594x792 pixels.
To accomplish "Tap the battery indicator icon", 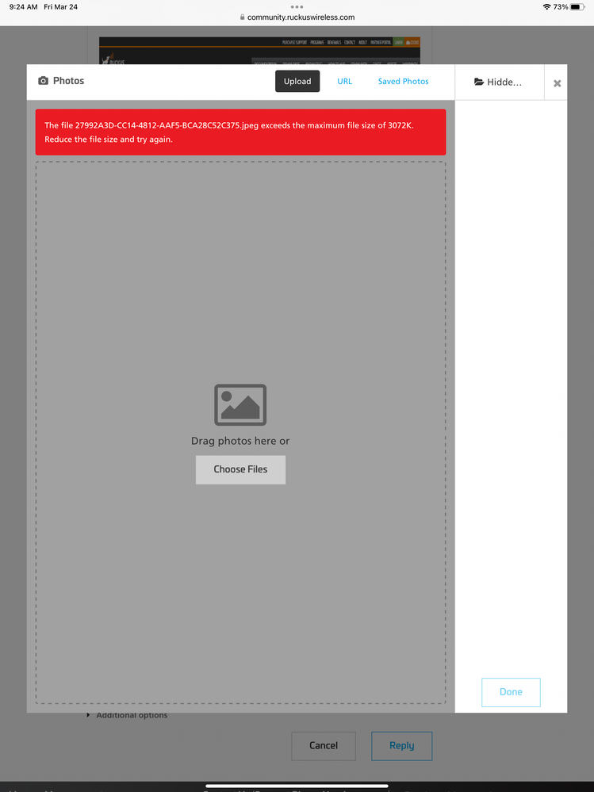I will [577, 7].
